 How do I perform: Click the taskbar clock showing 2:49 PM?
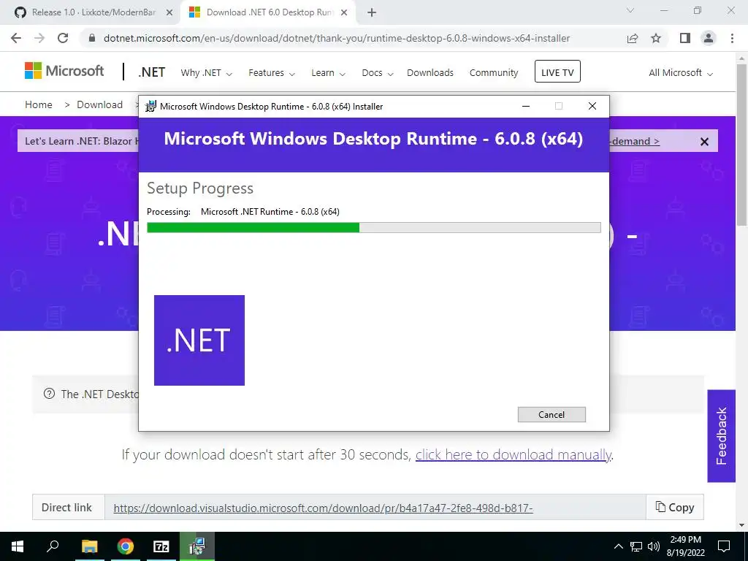click(685, 546)
